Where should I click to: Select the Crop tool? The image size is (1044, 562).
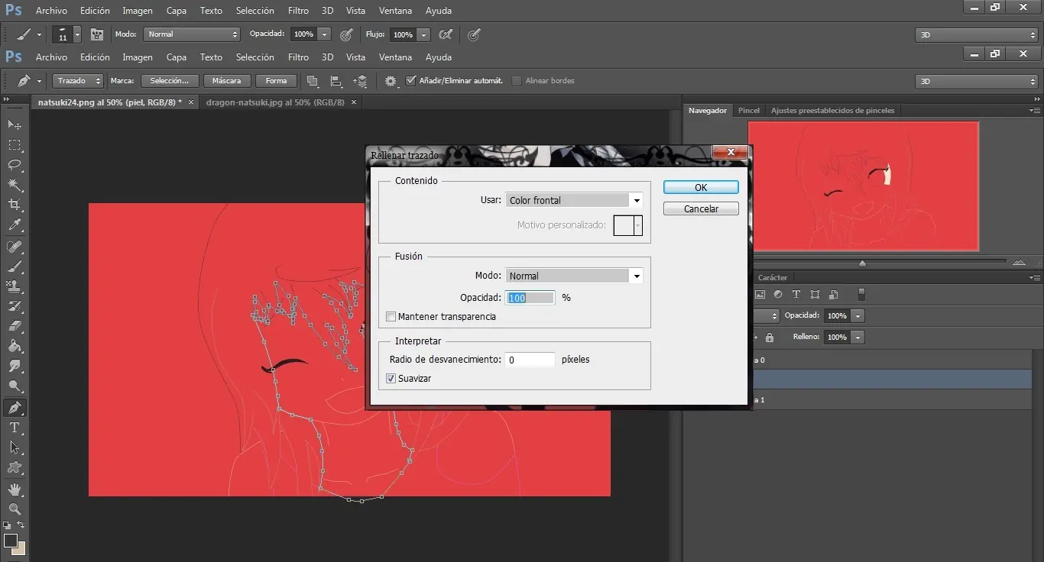click(x=15, y=205)
